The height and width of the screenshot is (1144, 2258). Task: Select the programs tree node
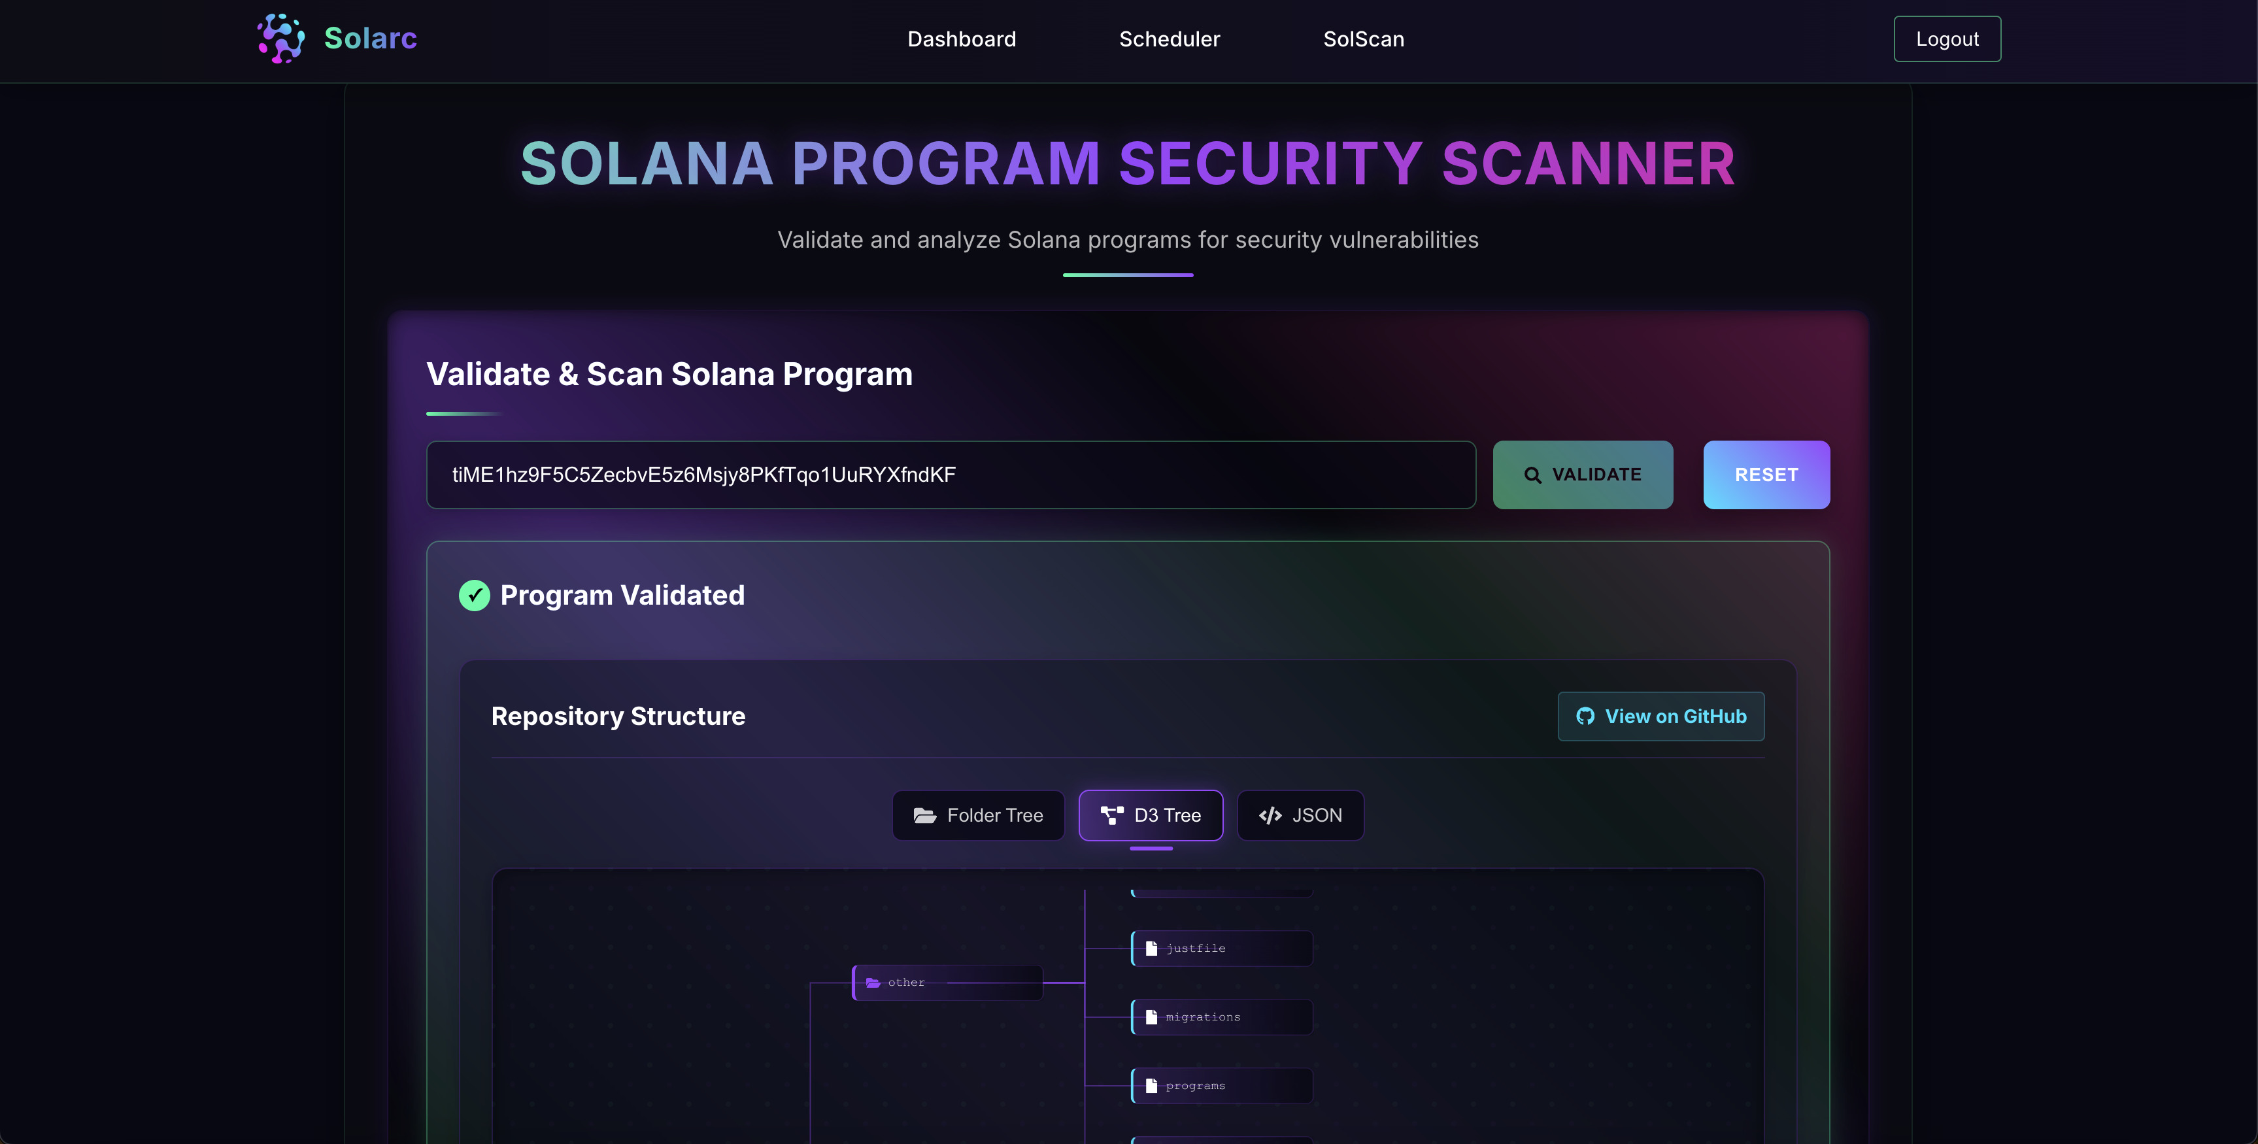1222,1085
